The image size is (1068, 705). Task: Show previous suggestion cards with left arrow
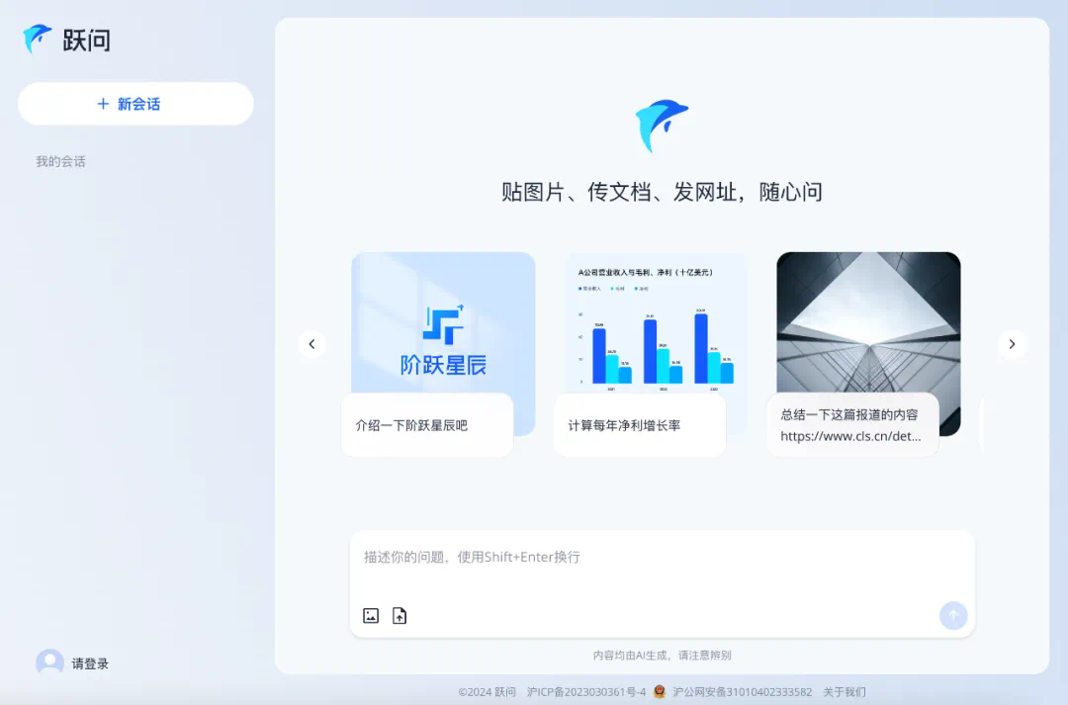pyautogui.click(x=311, y=344)
